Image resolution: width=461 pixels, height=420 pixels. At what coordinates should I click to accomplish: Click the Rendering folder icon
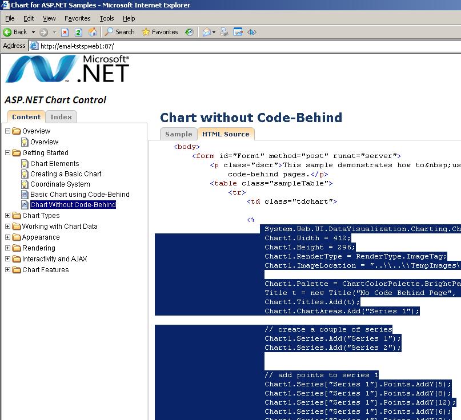pos(17,248)
